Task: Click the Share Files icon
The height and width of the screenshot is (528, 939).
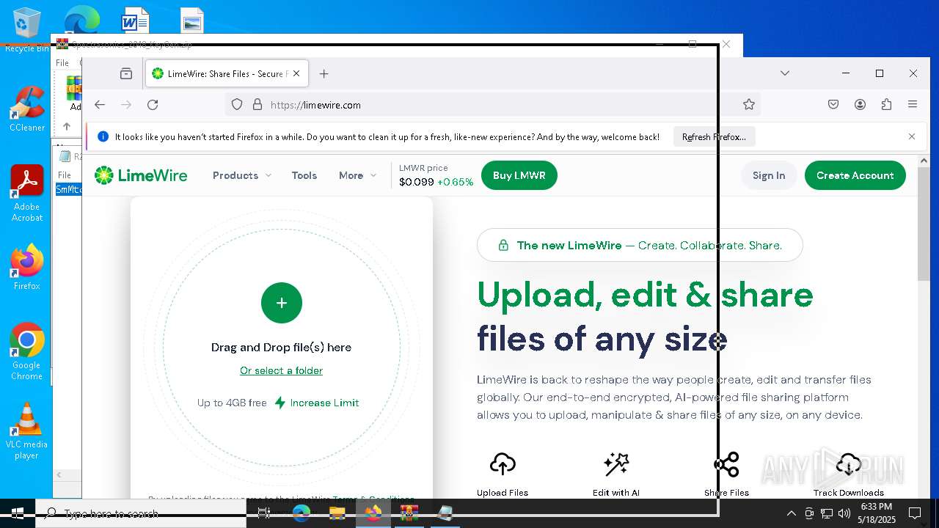Action: point(727,464)
